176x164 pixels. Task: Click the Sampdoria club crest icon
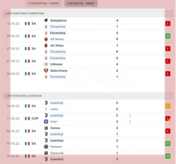click(x=46, y=21)
